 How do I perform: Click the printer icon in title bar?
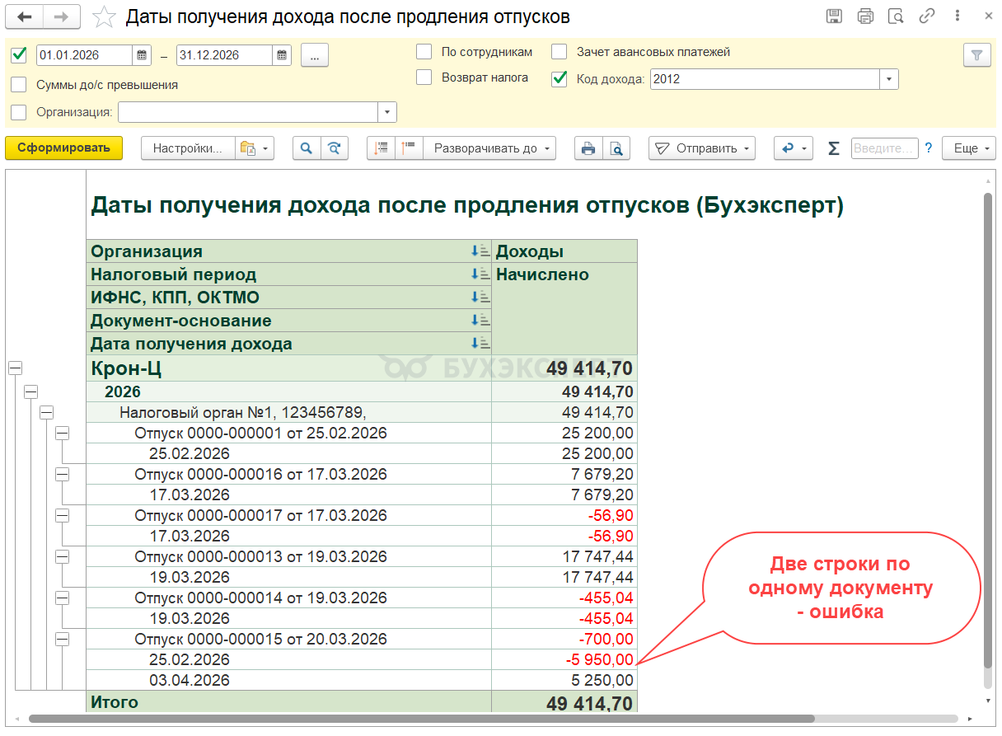[x=865, y=16]
